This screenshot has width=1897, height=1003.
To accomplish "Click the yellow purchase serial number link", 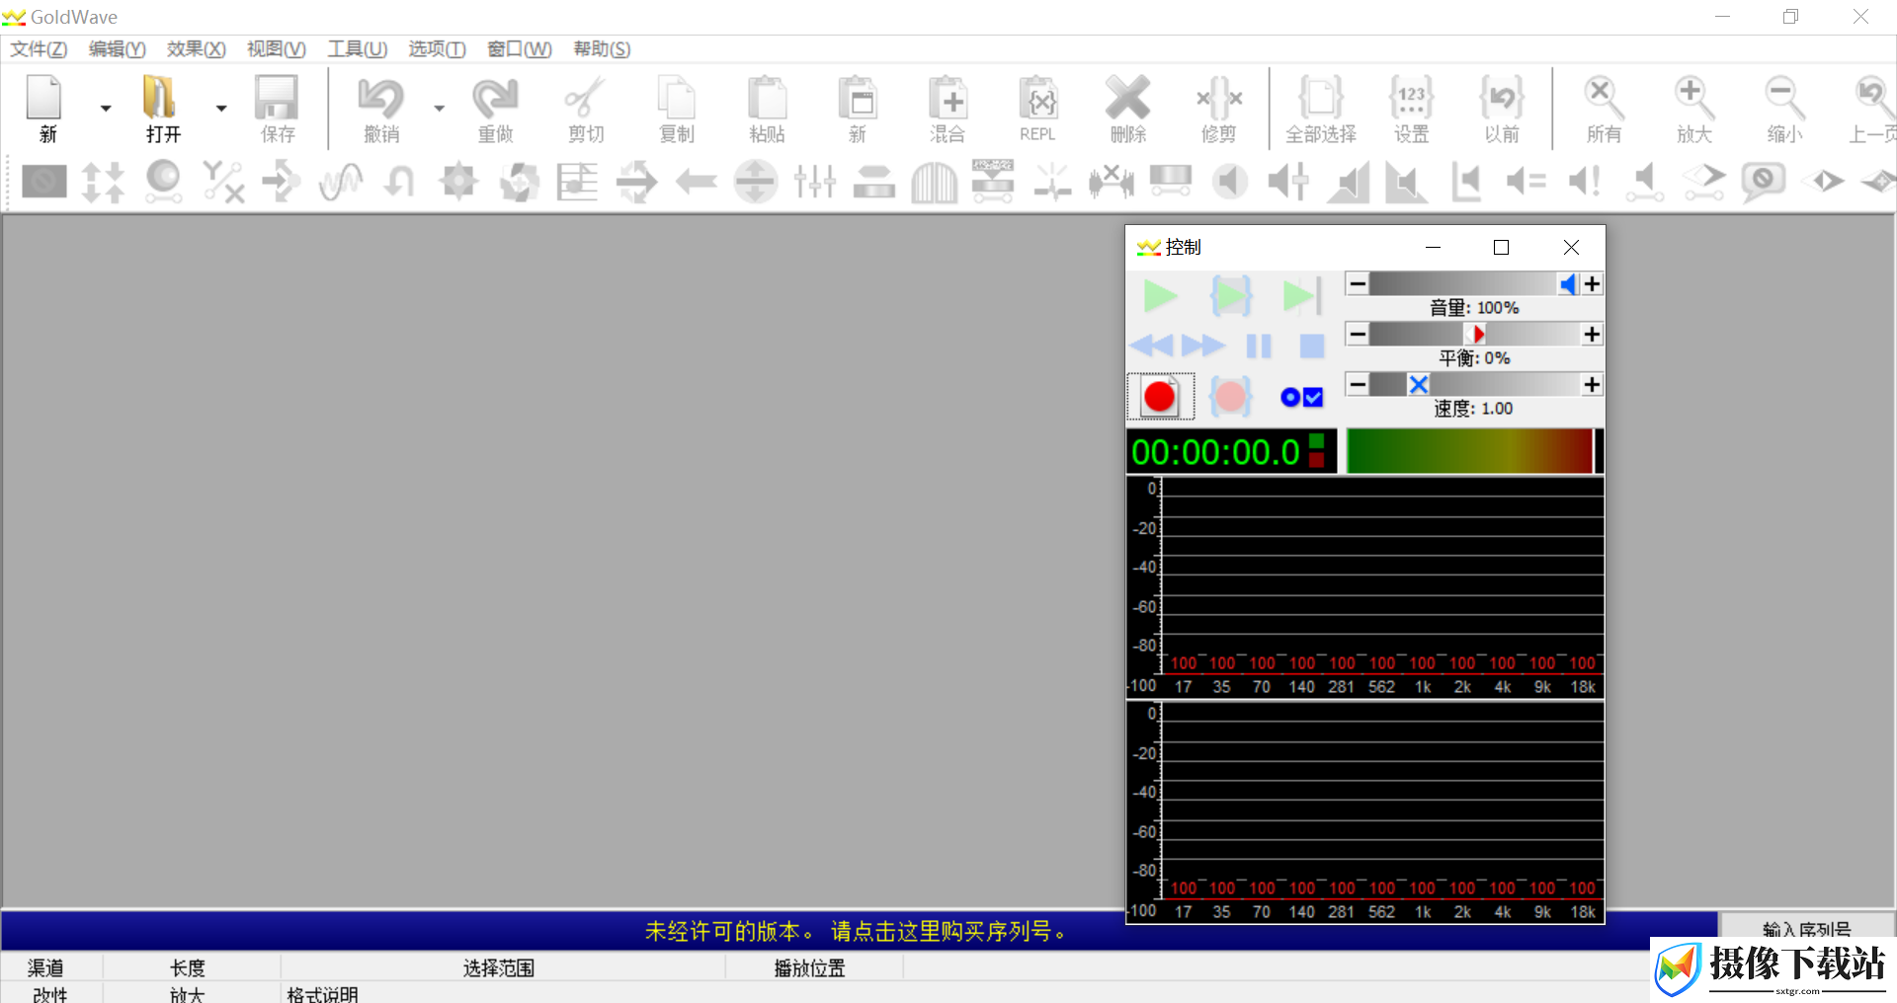I will tap(856, 931).
